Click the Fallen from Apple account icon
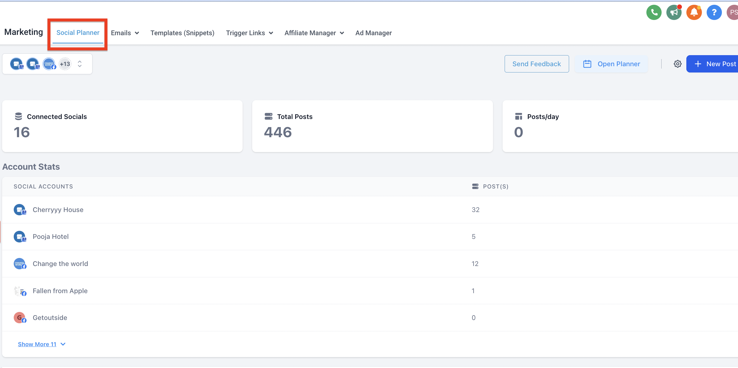Image resolution: width=738 pixels, height=368 pixels. tap(20, 291)
